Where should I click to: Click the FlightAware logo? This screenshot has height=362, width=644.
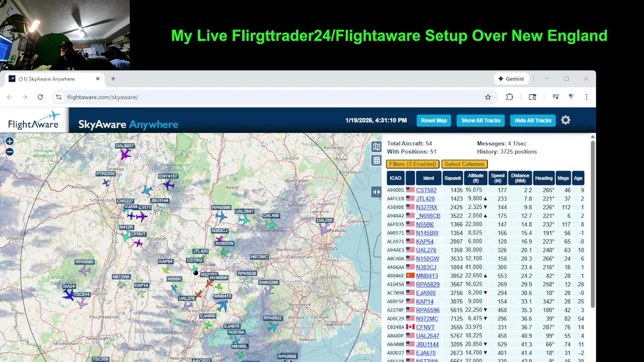[34, 121]
